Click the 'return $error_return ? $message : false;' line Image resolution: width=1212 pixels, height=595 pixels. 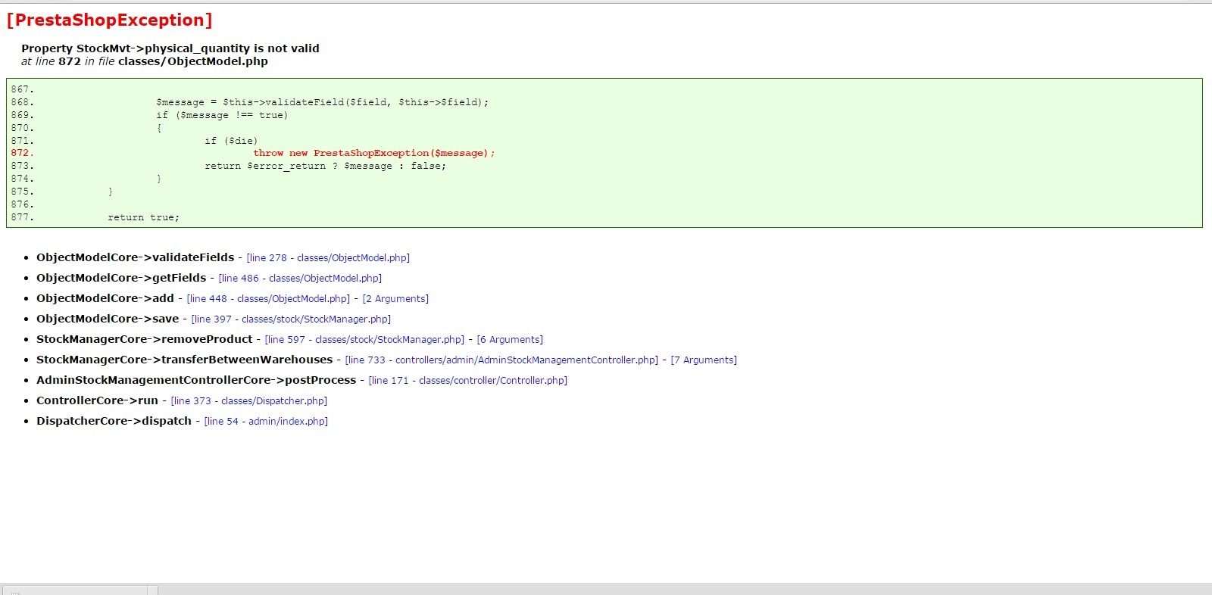coord(326,166)
